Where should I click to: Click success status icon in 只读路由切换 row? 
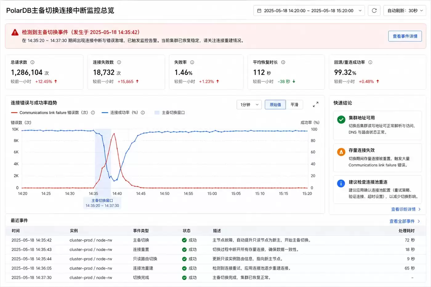(184, 259)
